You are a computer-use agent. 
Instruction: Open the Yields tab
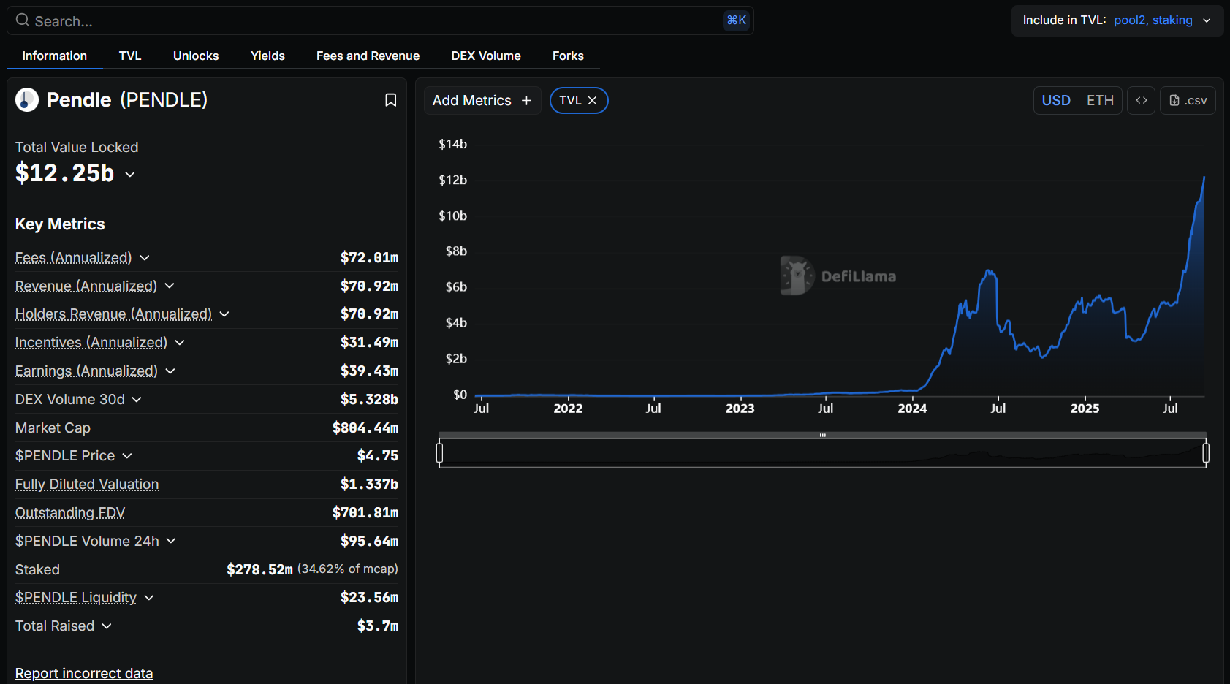(x=267, y=56)
